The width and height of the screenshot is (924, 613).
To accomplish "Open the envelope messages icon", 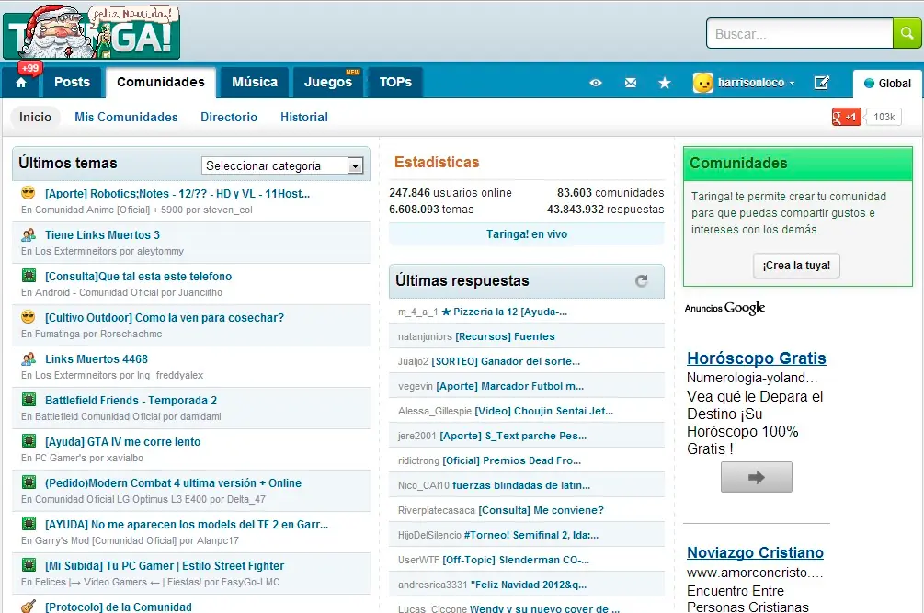I will (631, 83).
